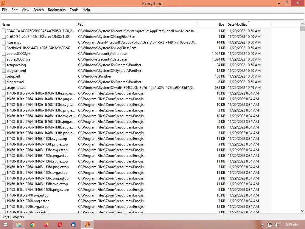Screen dimensions: 305x229
Task: Select the edbres00002.jrs file icon
Action: pos(4,54)
